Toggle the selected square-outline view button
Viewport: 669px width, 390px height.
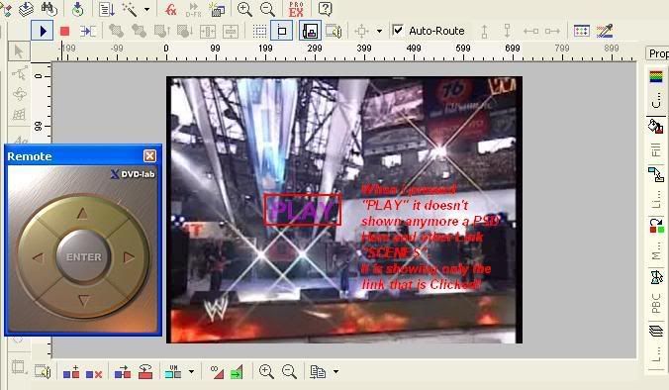click(282, 31)
